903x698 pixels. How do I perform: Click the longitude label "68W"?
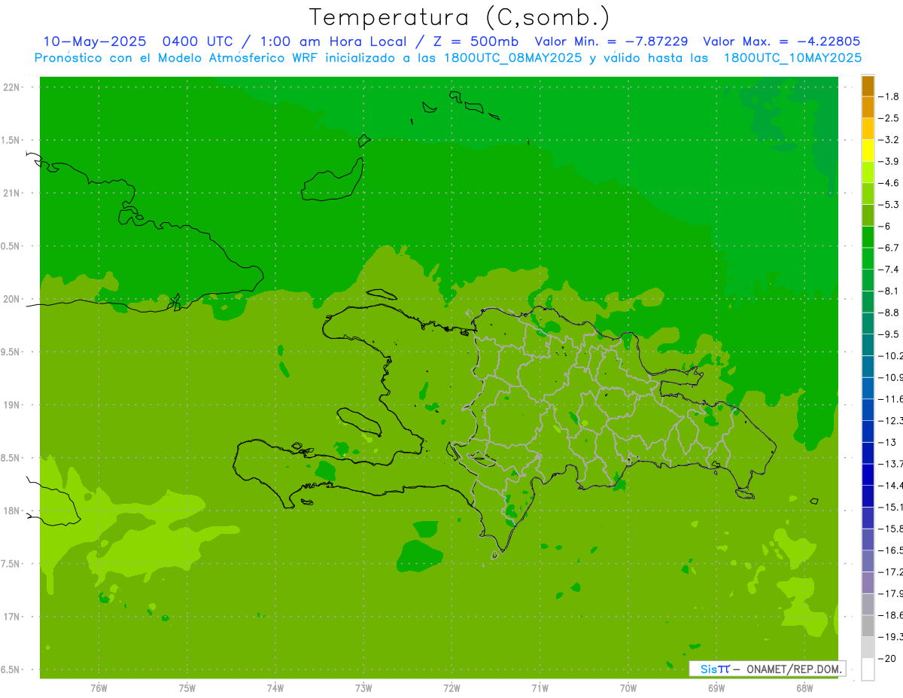click(804, 688)
